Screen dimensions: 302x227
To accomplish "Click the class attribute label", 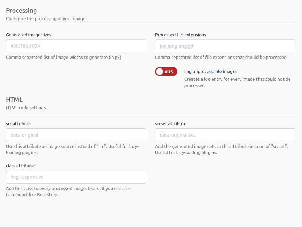I will (x=20, y=166).
